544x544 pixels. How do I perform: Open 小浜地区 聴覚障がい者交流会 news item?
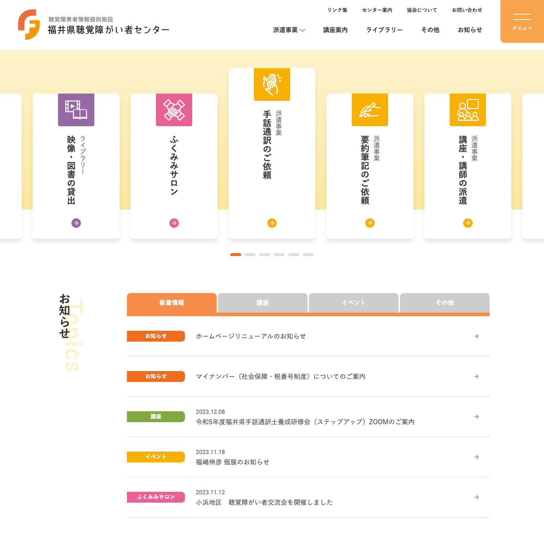[264, 502]
